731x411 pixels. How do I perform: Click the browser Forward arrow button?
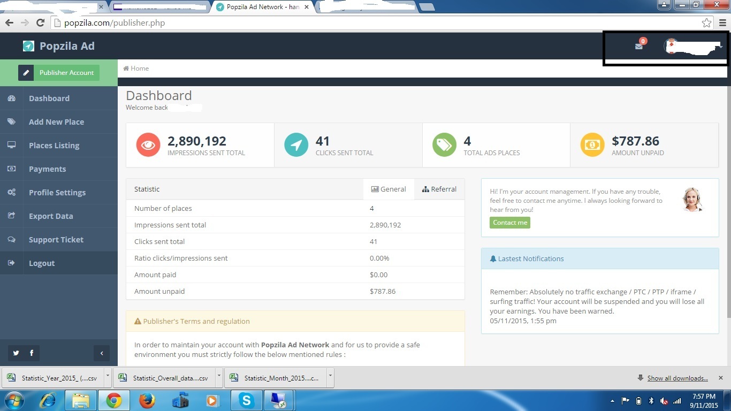pyautogui.click(x=25, y=22)
